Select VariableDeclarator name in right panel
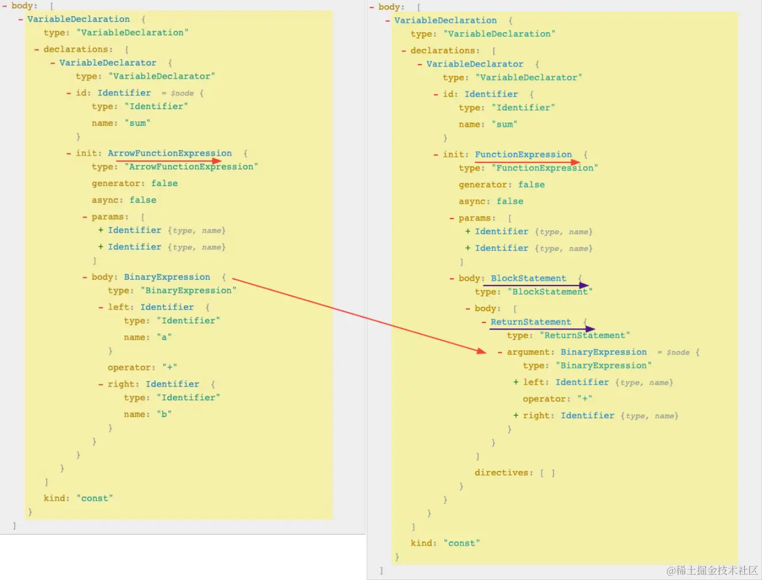This screenshot has width=762, height=580. pyautogui.click(x=475, y=64)
